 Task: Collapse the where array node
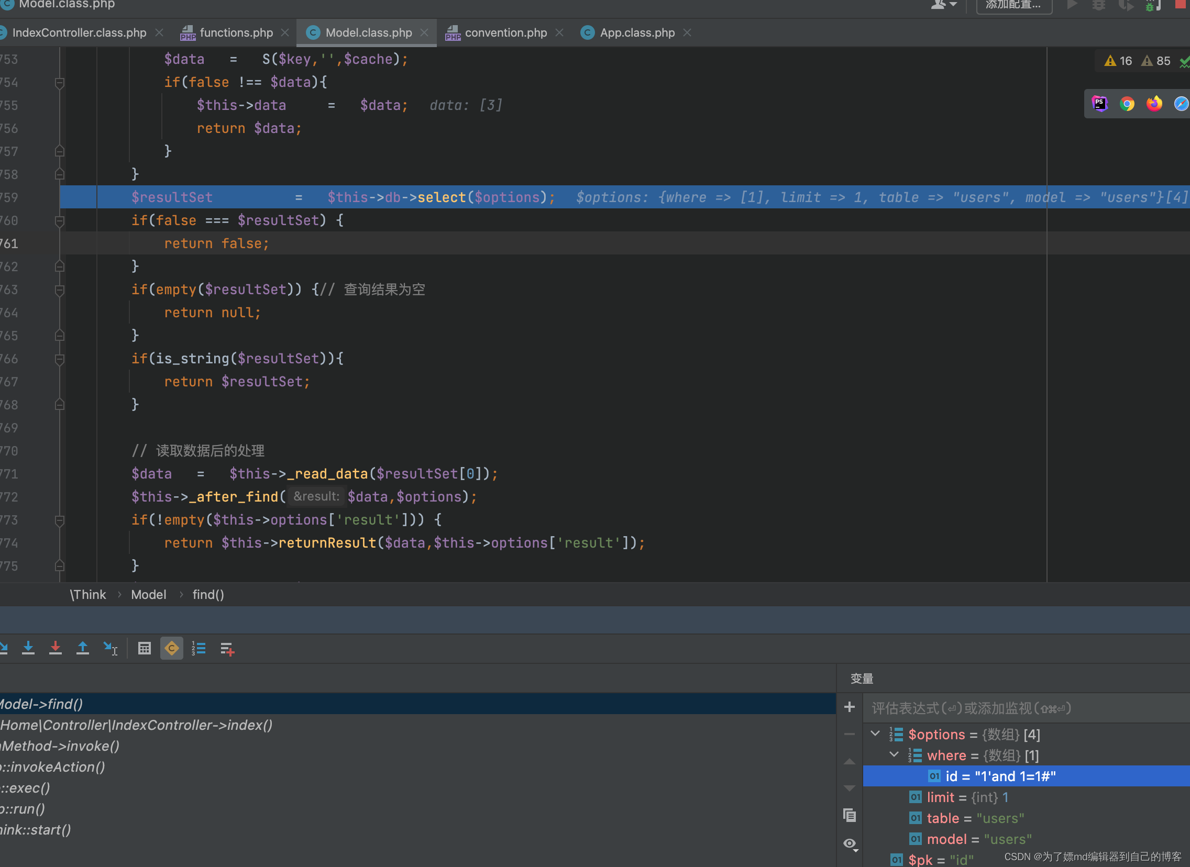(894, 754)
